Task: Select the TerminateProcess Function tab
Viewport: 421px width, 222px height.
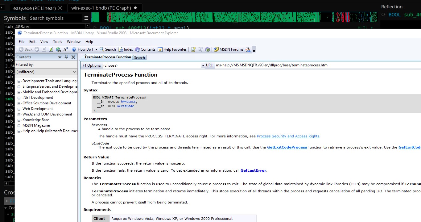Action: tap(108, 57)
